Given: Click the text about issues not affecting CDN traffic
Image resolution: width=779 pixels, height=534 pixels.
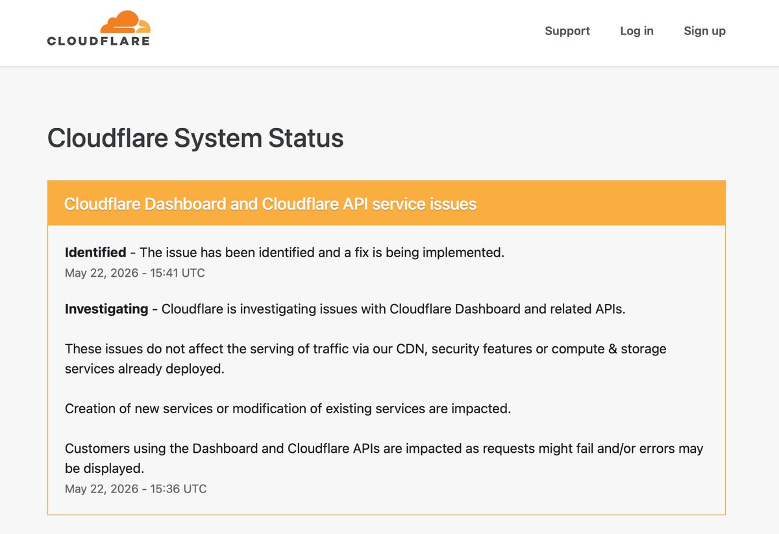Looking at the screenshot, I should point(365,359).
